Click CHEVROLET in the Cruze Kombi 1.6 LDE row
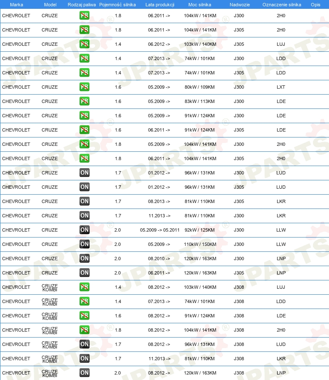 [16, 316]
